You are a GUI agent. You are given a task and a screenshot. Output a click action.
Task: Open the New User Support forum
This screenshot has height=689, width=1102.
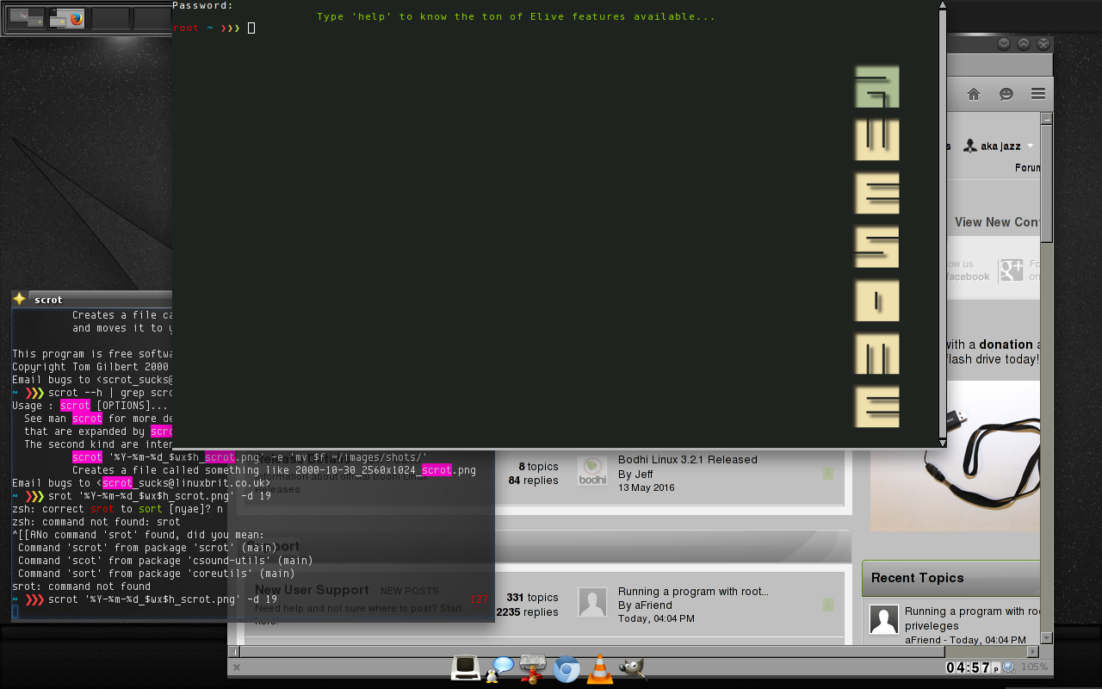coord(312,590)
